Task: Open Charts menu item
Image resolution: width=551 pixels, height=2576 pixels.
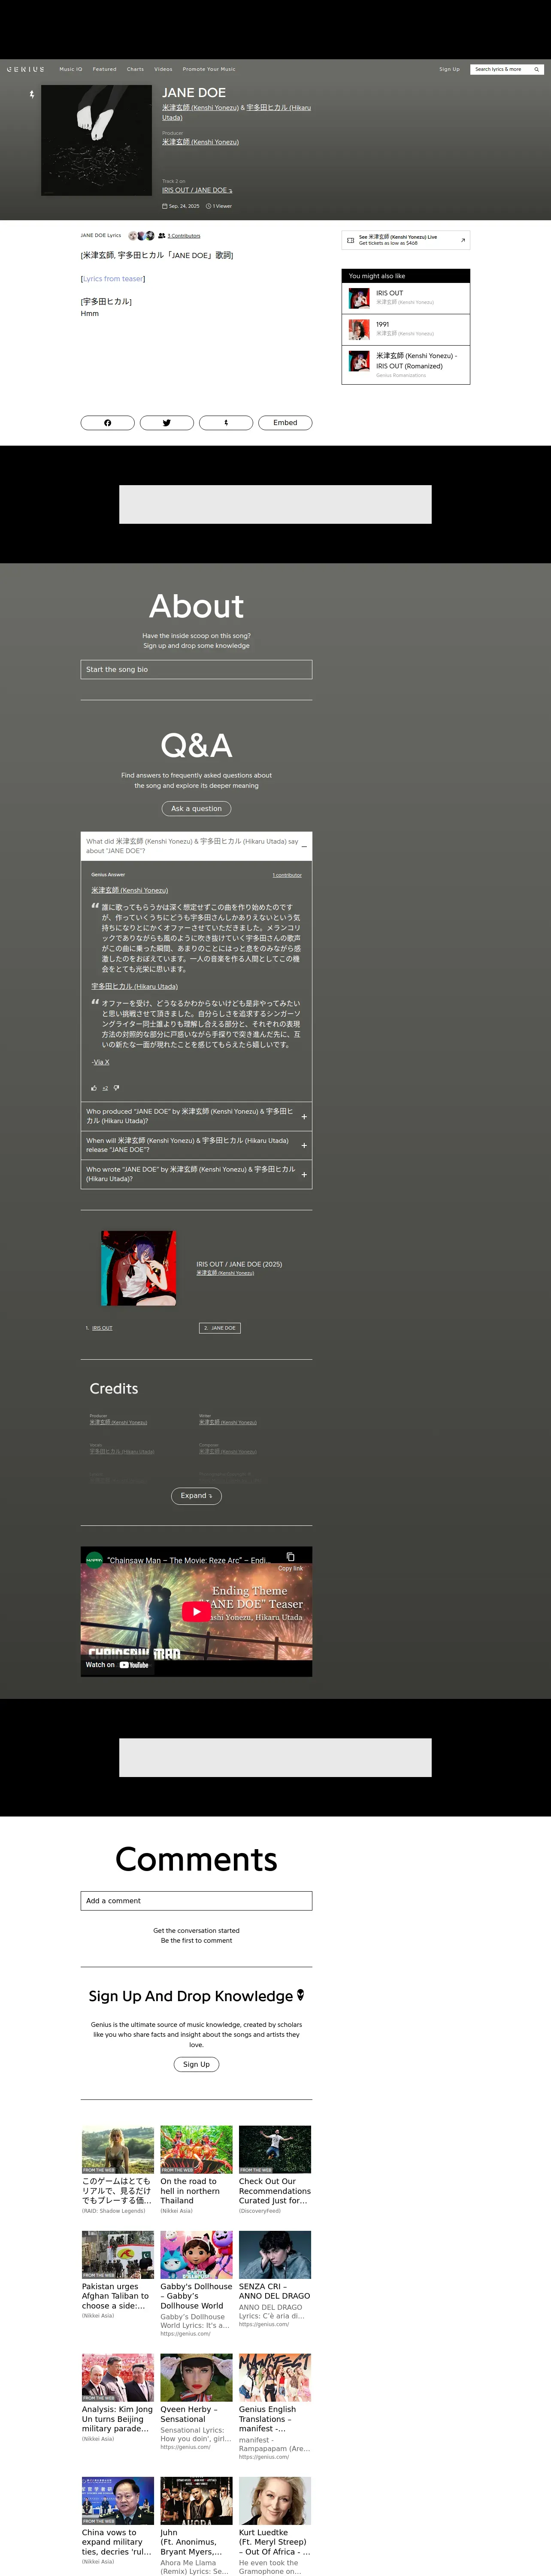Action: coord(135,69)
